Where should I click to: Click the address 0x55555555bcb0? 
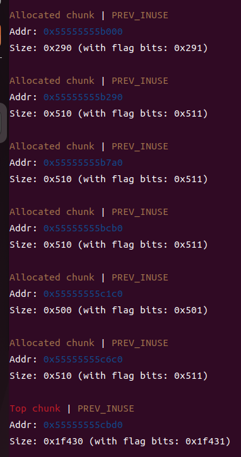tap(83, 228)
